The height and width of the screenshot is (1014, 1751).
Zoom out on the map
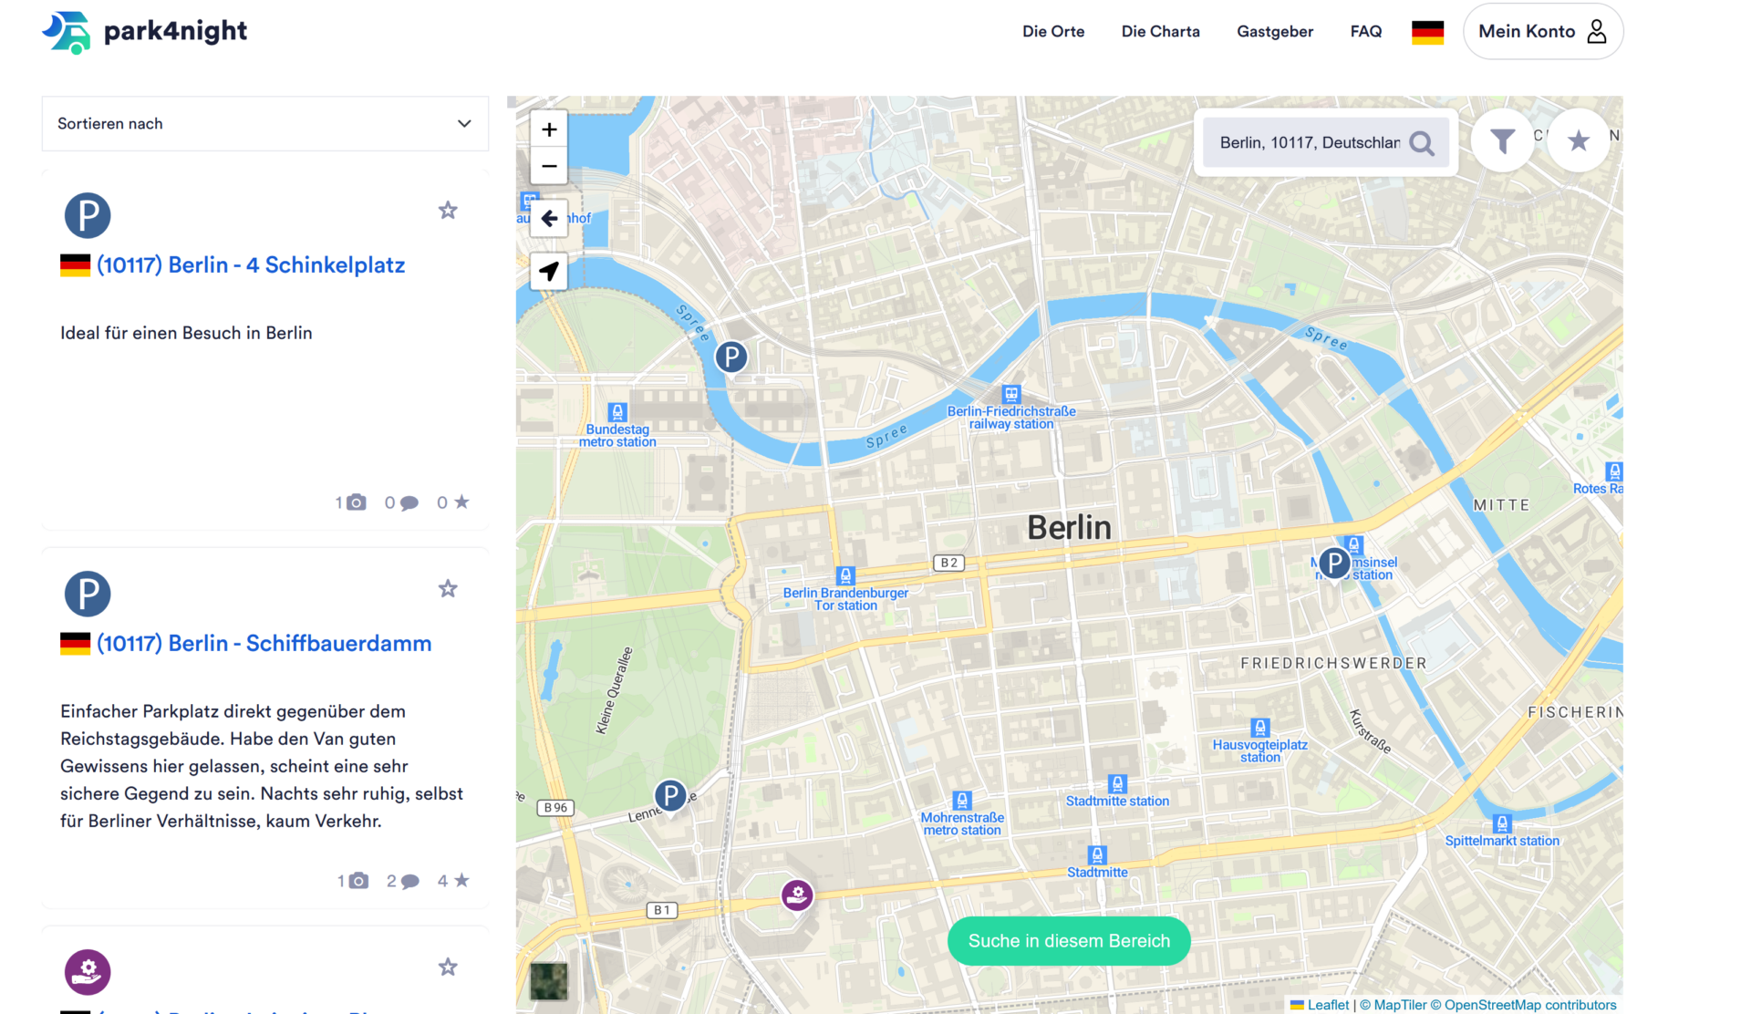549,166
